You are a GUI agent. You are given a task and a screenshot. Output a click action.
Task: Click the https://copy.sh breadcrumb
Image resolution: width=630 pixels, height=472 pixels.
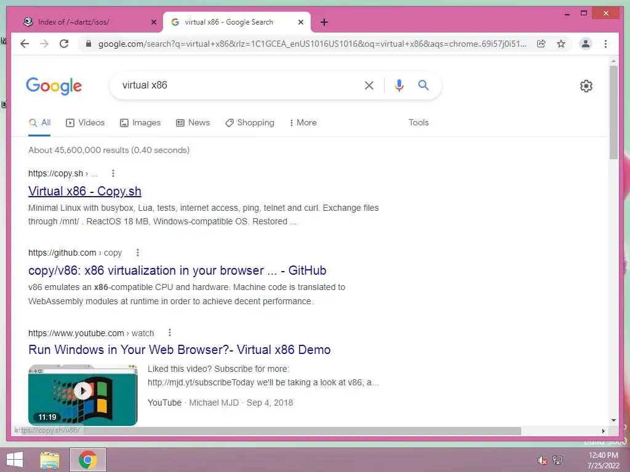pos(63,173)
